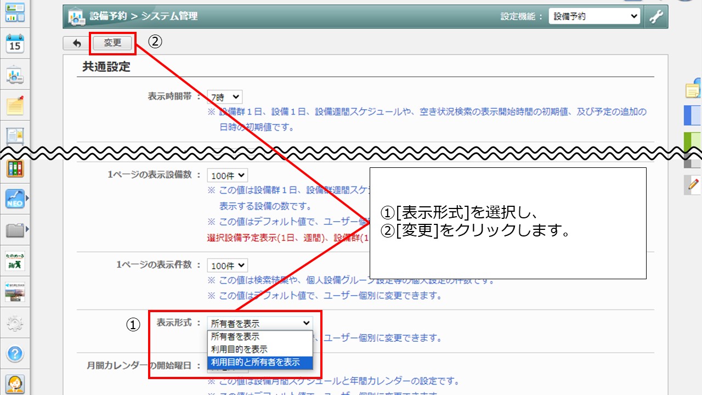The image size is (702, 395).
Task: Select 利用目的を表示 from the list
Action: 239,349
